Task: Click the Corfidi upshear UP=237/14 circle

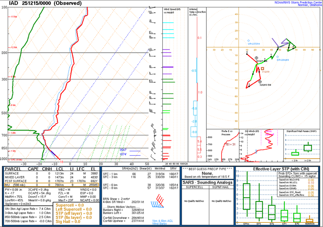Action: pos(248,40)
